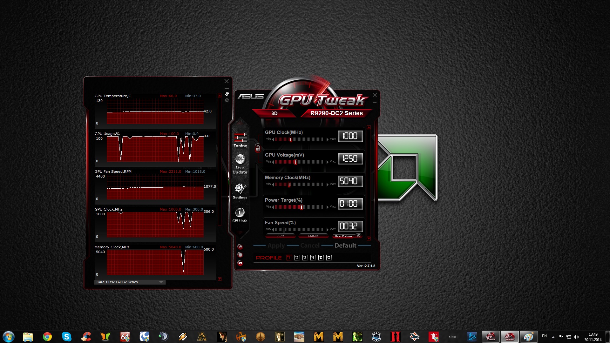This screenshot has height=343, width=610.
Task: Click the clock/voltage link lock icon
Action: [258, 148]
